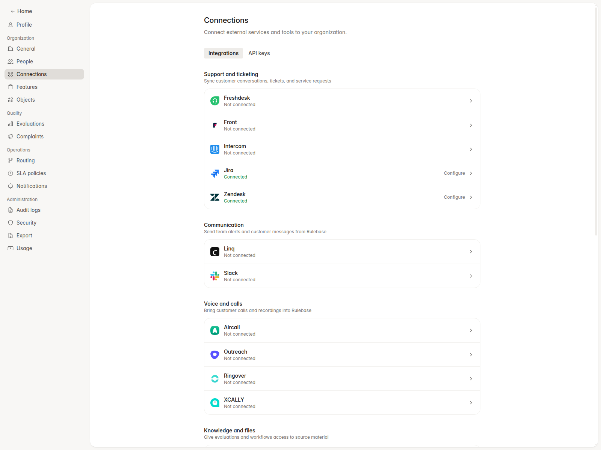
Task: Click the Profile person icon in sidebar
Action: point(11,25)
